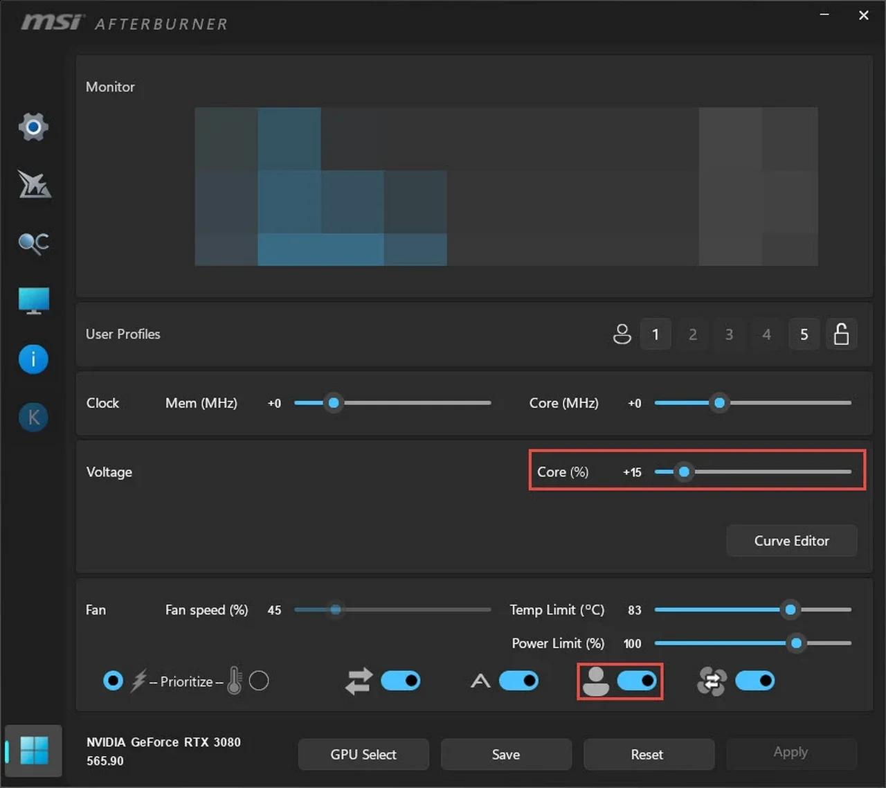
Task: Launch the MSI Kombustor stress test icon
Action: click(33, 185)
